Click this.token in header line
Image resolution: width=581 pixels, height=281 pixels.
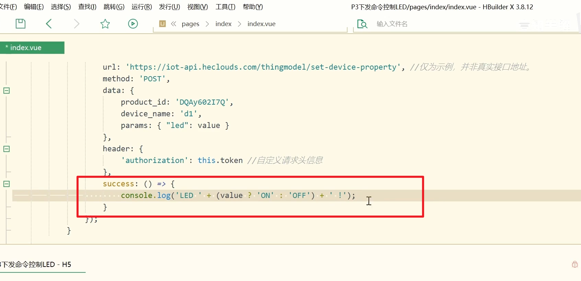(220, 161)
